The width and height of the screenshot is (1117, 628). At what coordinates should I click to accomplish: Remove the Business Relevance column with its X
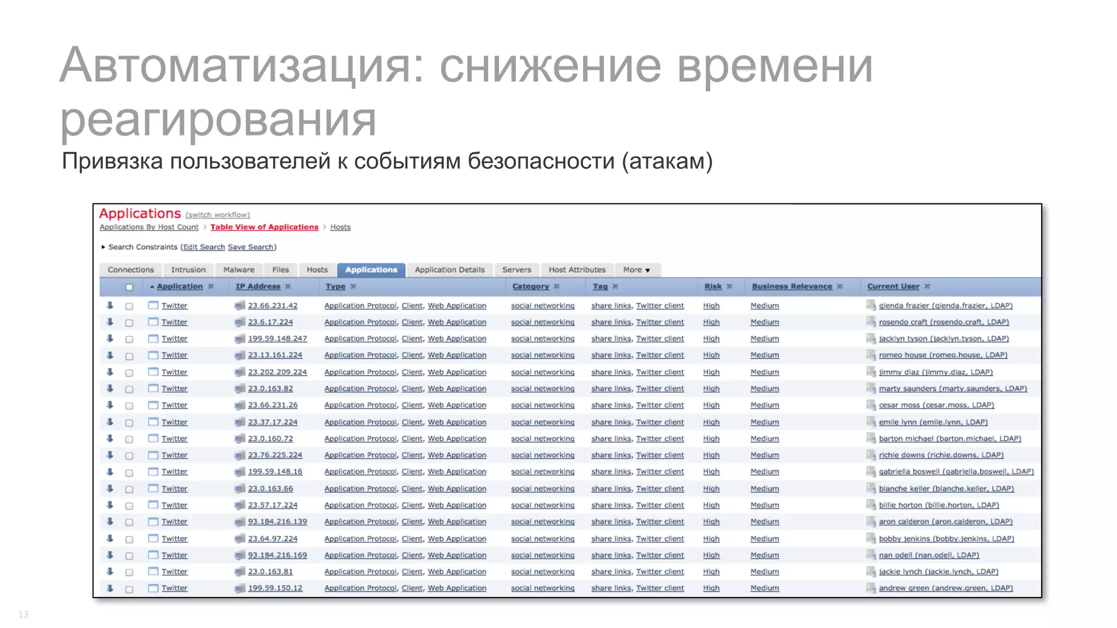(x=840, y=286)
